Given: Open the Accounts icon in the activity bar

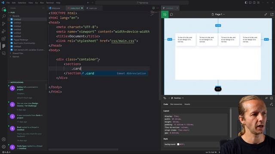Looking at the screenshot, I should pos(4,139).
